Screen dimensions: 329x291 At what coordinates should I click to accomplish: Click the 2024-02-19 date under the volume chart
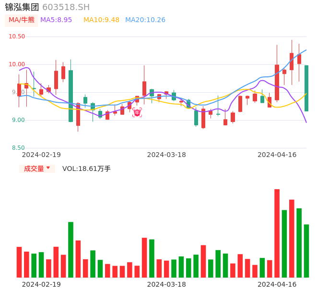41,284
